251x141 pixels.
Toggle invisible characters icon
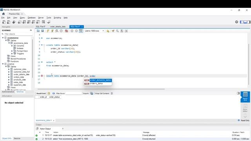click(122, 31)
